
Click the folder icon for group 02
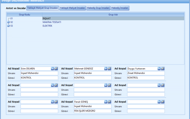pyautogui.click(x=8, y=22)
